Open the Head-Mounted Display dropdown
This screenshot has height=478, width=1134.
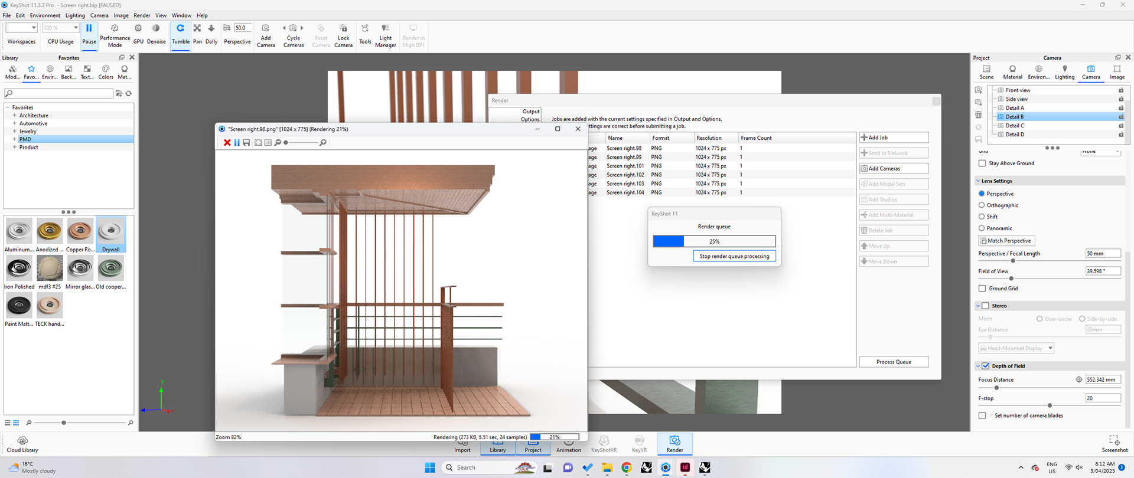[x=1016, y=348]
